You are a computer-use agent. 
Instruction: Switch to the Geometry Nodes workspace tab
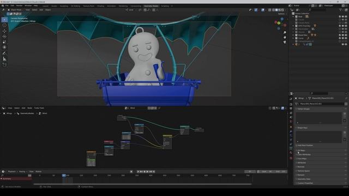click(151, 6)
